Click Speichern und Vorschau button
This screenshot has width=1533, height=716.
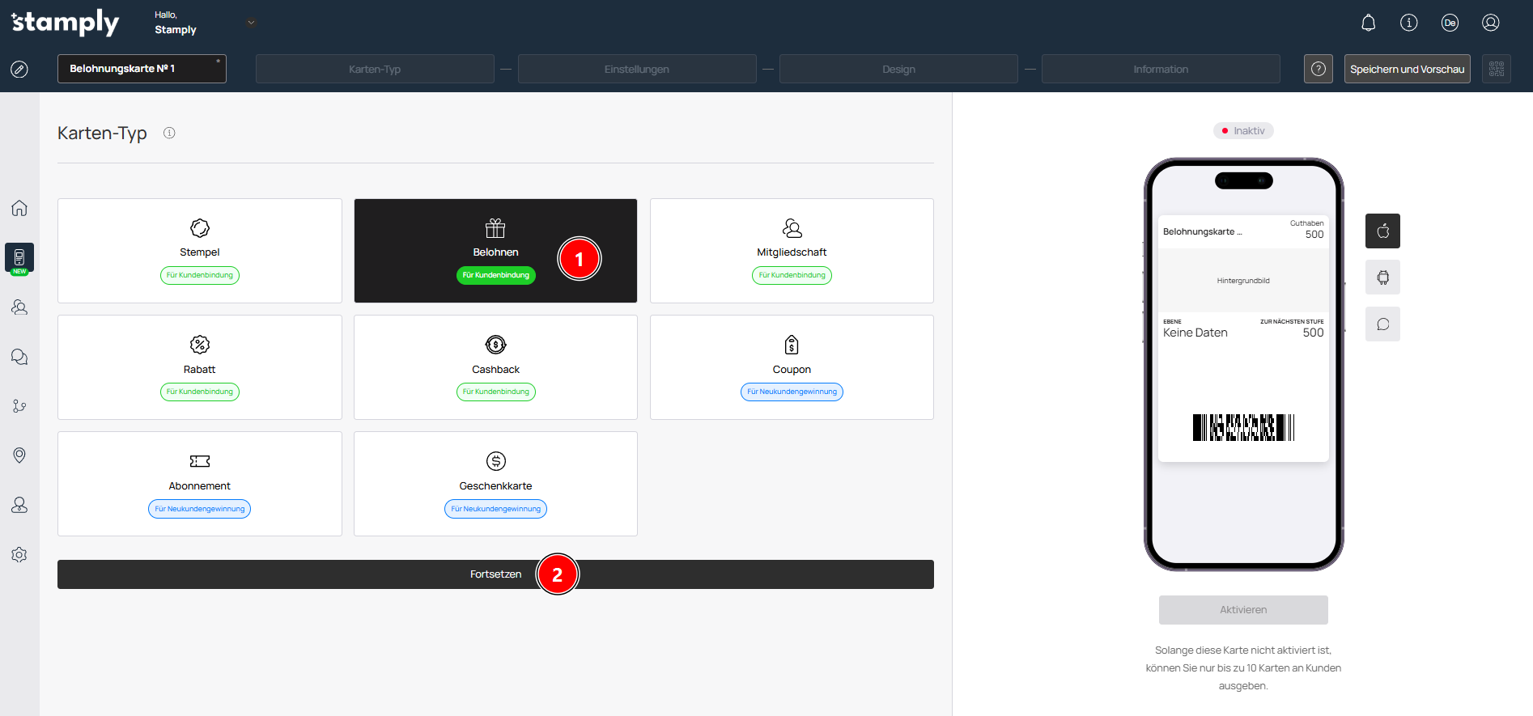[x=1407, y=69]
